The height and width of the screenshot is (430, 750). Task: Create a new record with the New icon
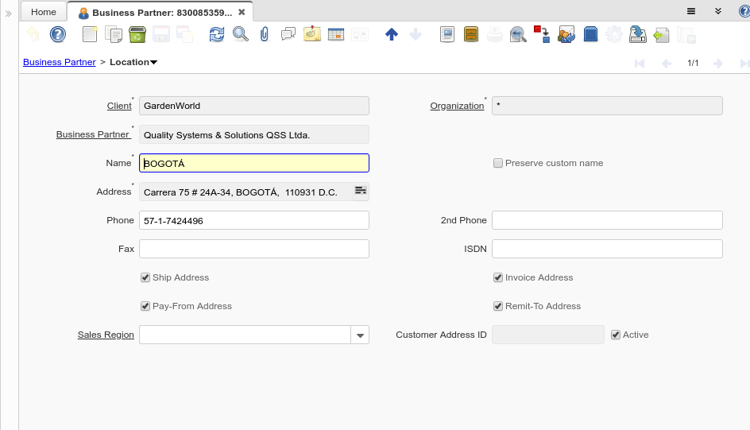tap(90, 34)
